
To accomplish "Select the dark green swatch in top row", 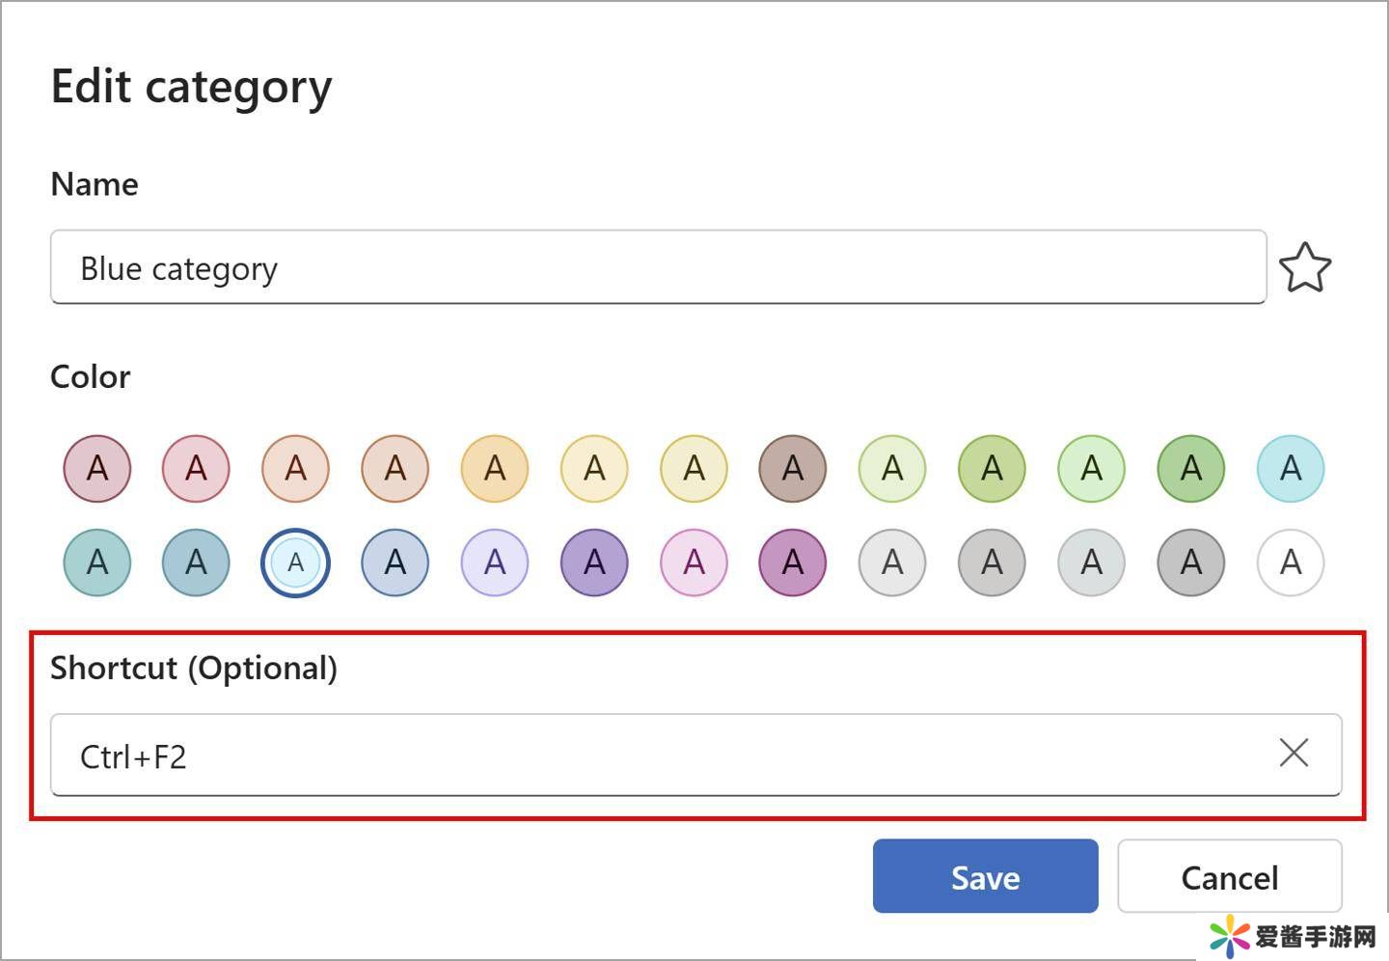I will (x=1191, y=469).
